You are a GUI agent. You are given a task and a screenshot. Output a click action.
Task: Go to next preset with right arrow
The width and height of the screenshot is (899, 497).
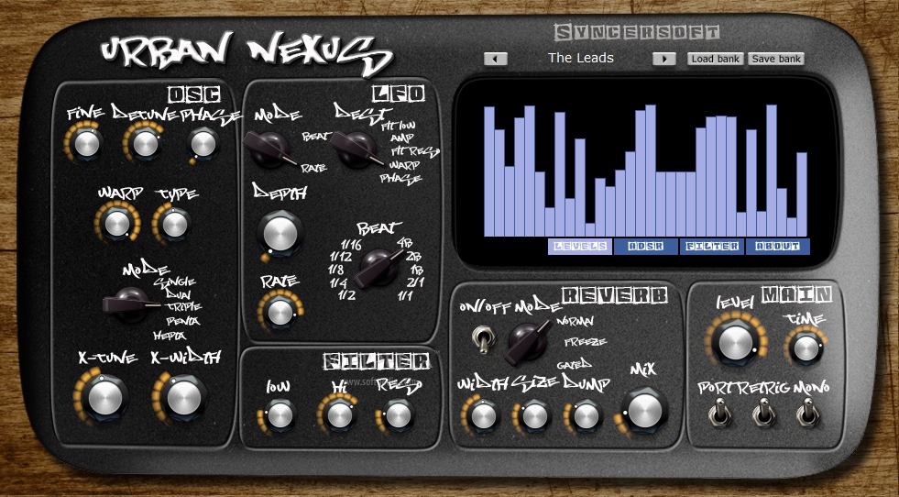663,59
